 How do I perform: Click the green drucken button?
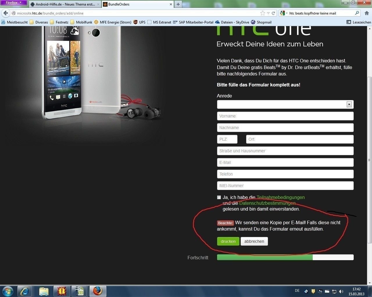(x=228, y=241)
